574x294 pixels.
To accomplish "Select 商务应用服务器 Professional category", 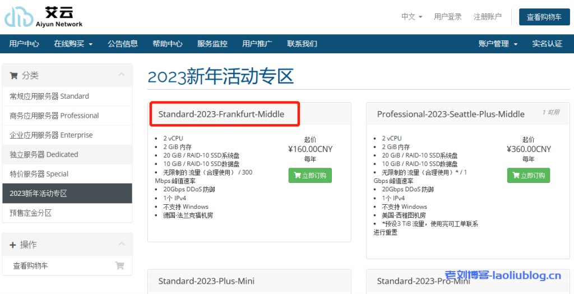I will [67, 116].
